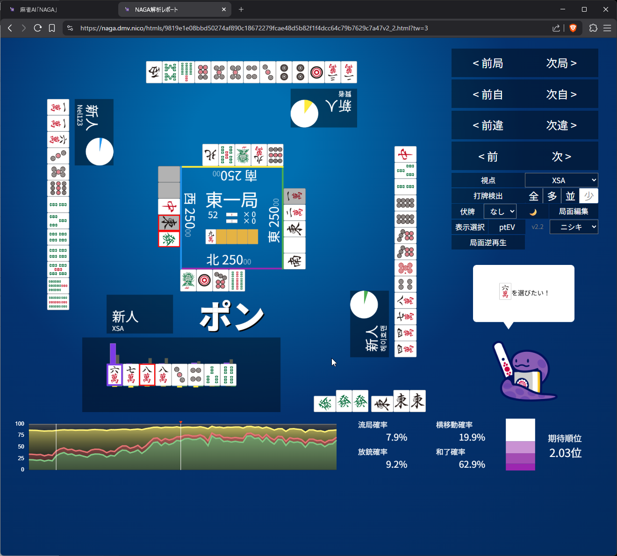Toggle dark mode with the moon icon
Screen dimensions: 617x556
(x=533, y=212)
